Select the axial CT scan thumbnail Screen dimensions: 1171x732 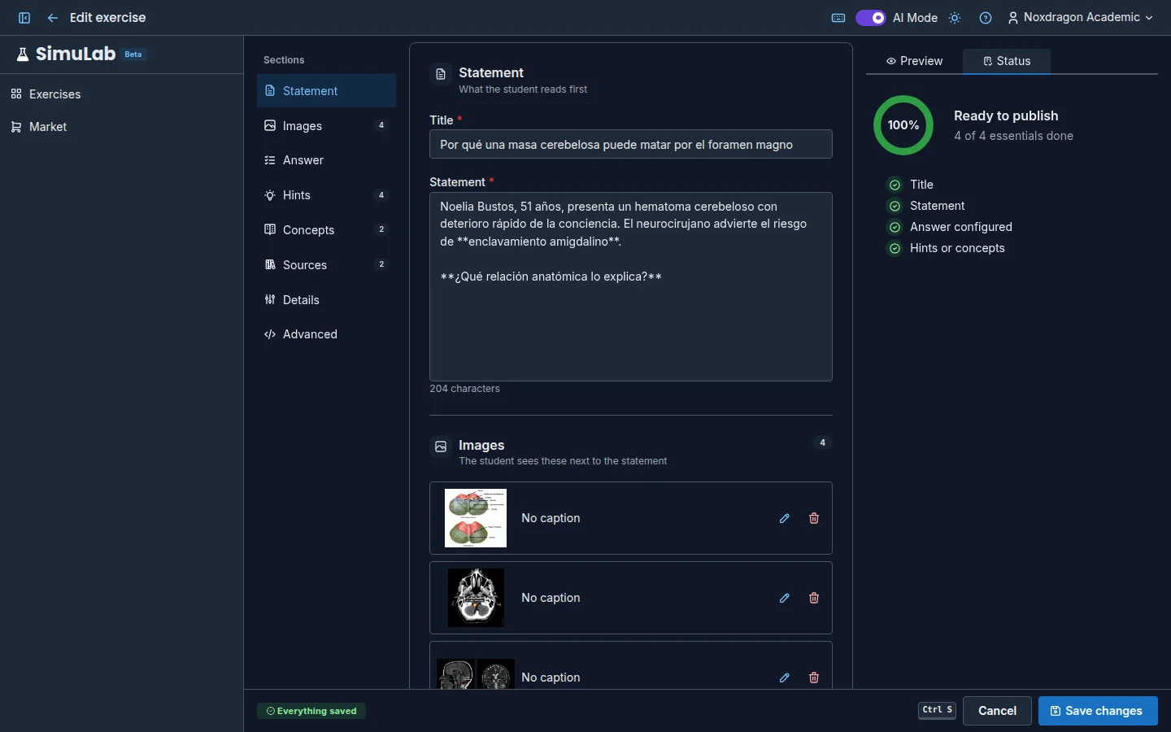[x=476, y=598]
